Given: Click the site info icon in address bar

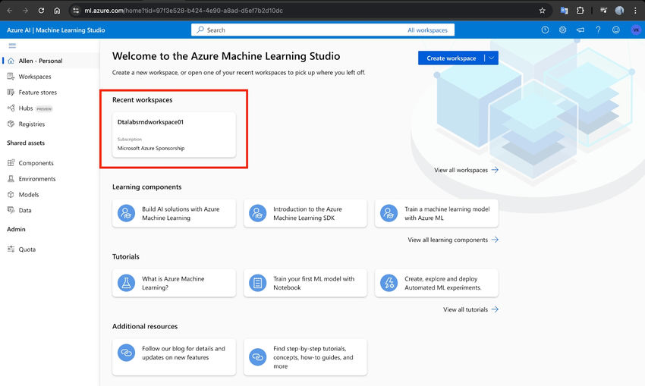Looking at the screenshot, I should tap(76, 11).
